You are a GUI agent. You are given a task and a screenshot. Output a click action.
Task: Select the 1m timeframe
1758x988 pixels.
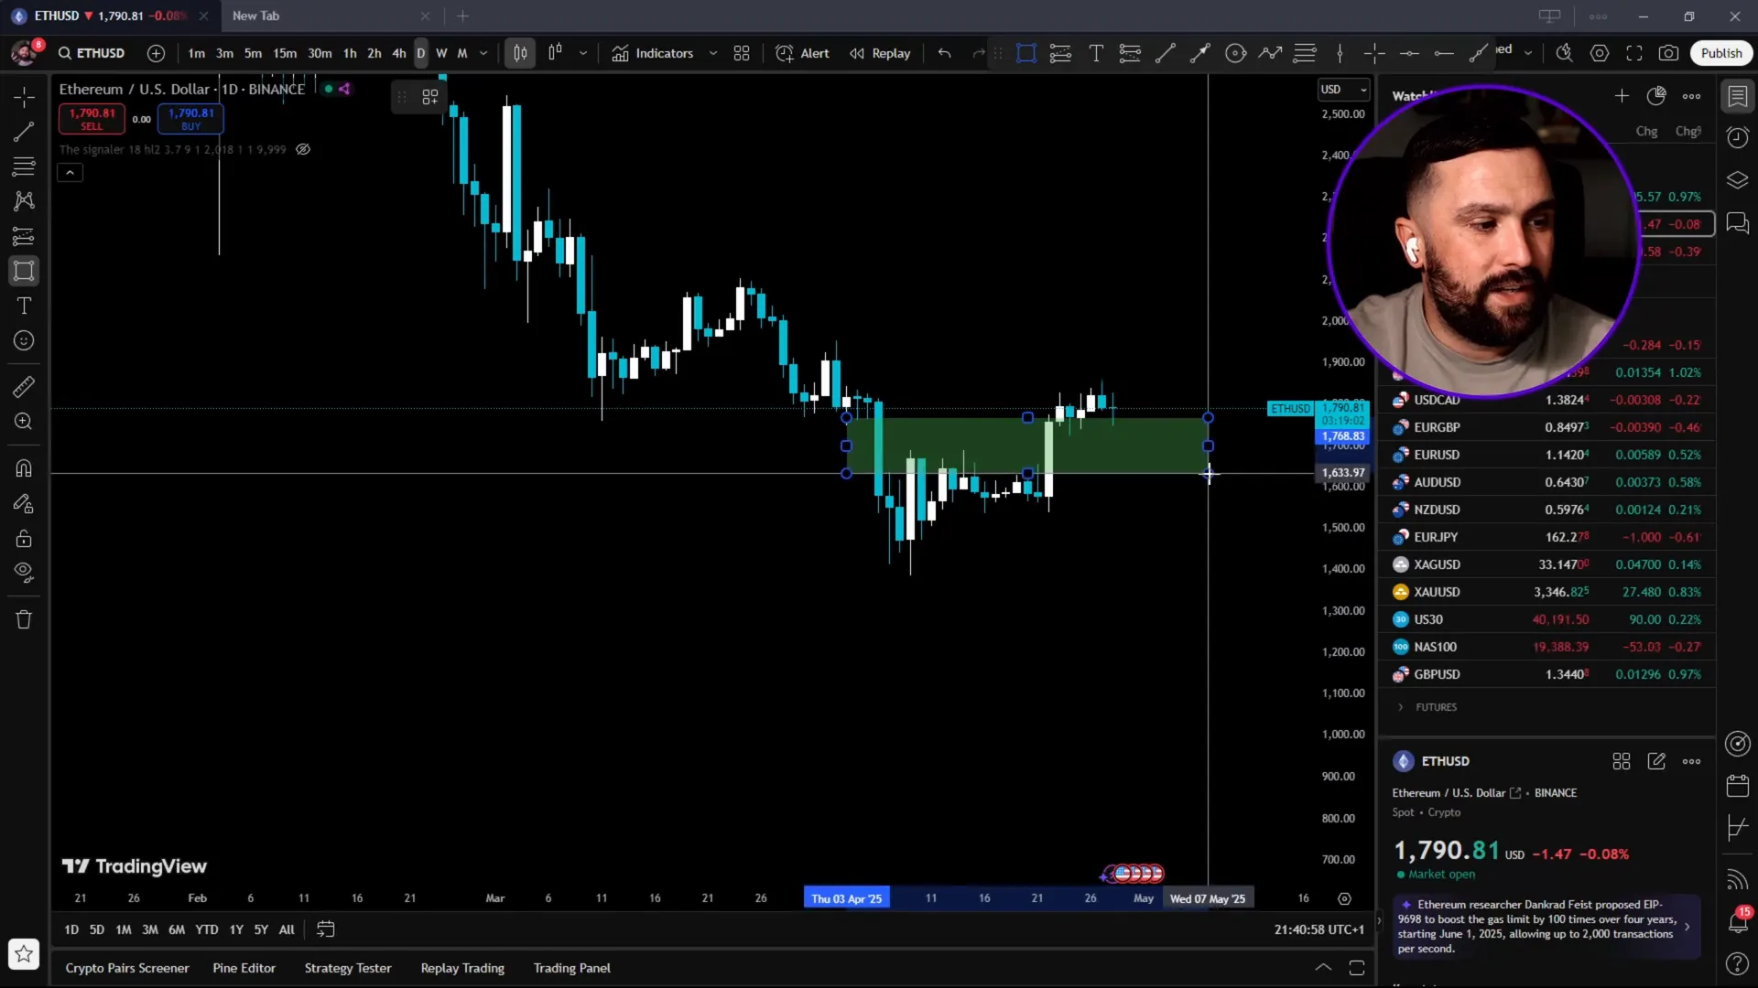point(196,53)
